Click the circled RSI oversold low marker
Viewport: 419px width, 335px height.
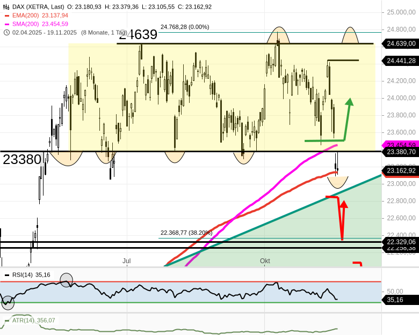(x=8, y=303)
